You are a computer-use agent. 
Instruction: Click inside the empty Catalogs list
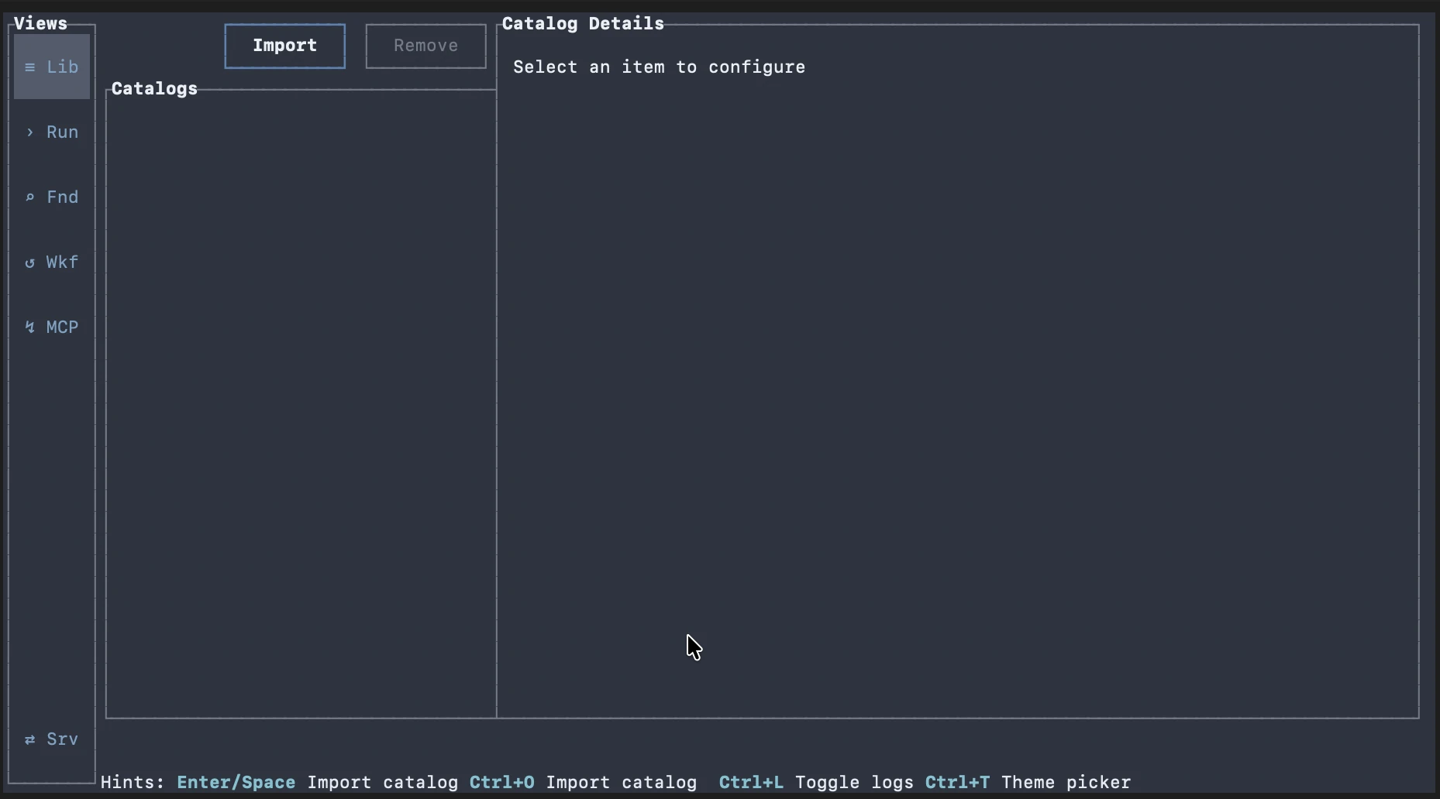[x=300, y=403]
